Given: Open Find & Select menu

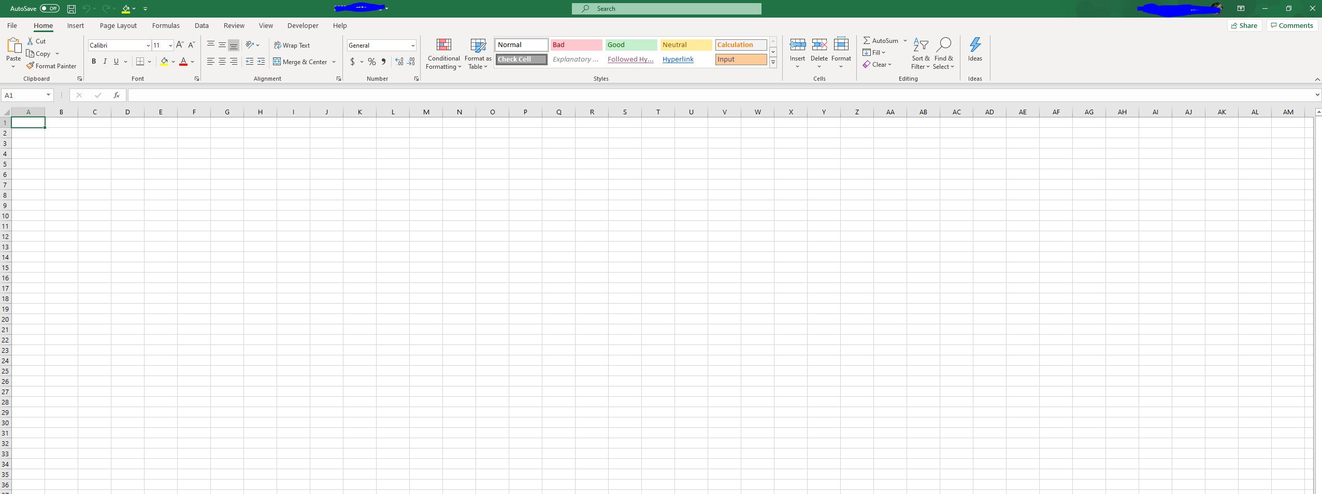Looking at the screenshot, I should click(x=943, y=54).
